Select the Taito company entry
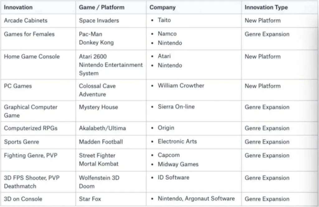 point(164,20)
